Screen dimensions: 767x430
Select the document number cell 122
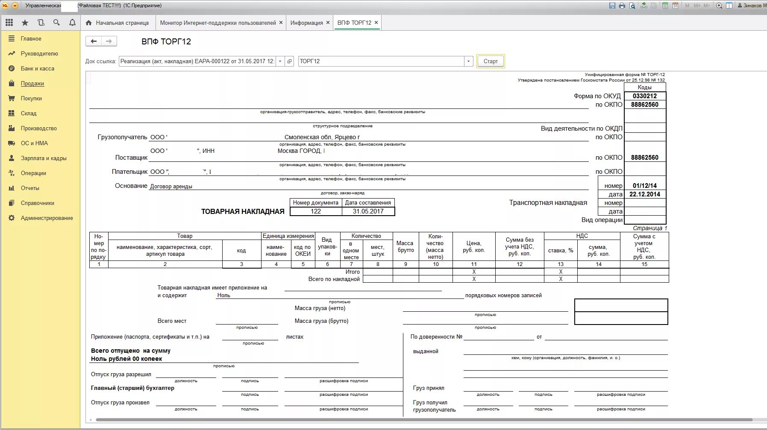click(x=316, y=211)
